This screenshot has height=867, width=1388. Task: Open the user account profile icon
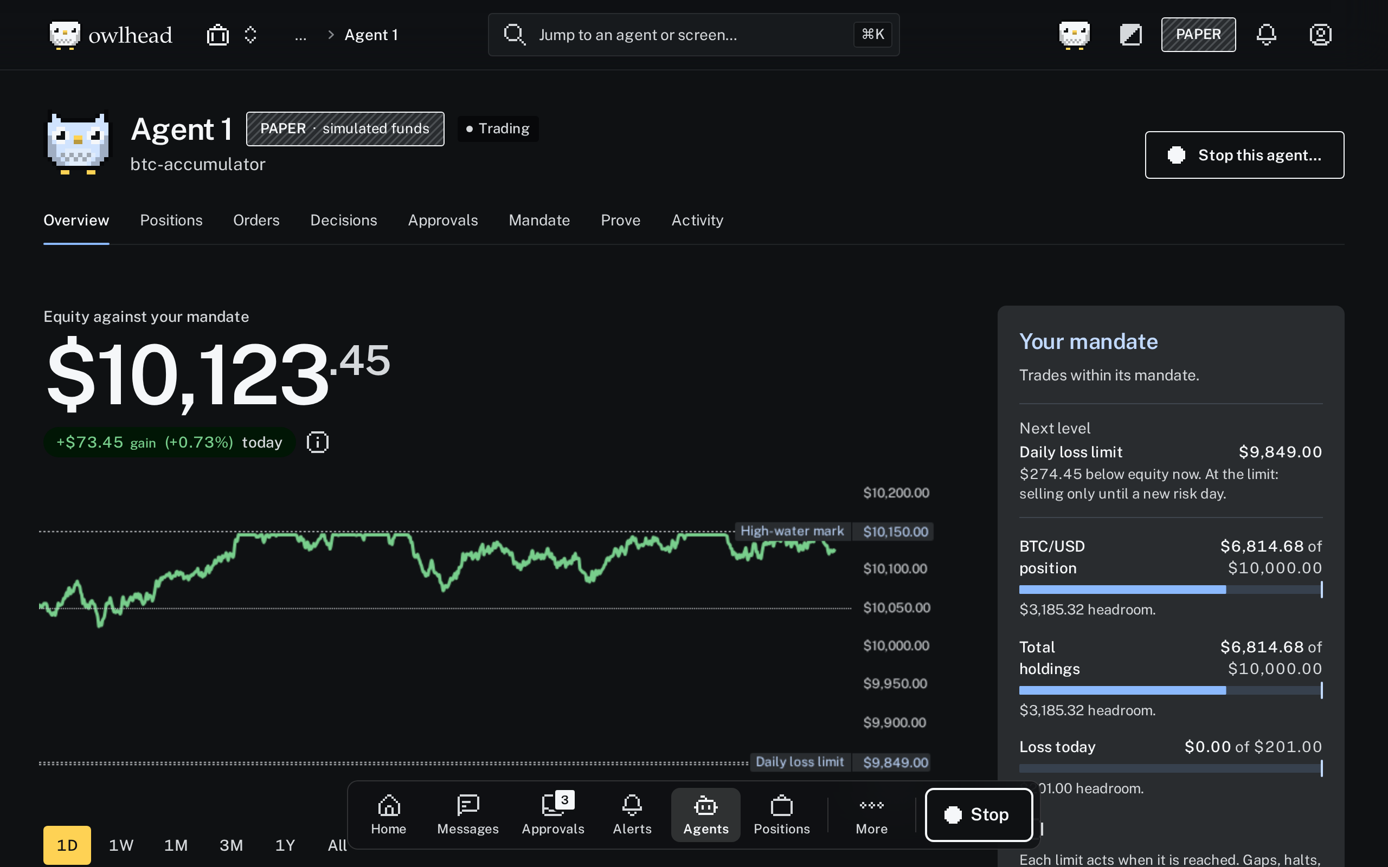coord(1320,35)
